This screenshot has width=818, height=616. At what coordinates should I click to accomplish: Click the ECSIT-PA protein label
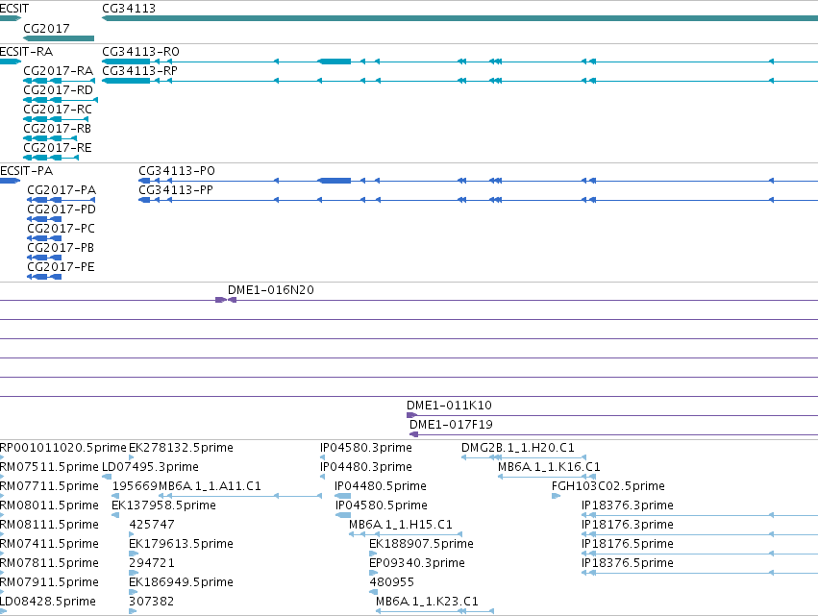(26, 170)
